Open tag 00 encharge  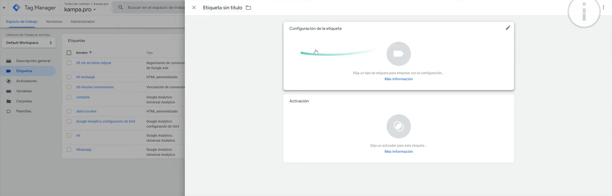pyautogui.click(x=86, y=77)
